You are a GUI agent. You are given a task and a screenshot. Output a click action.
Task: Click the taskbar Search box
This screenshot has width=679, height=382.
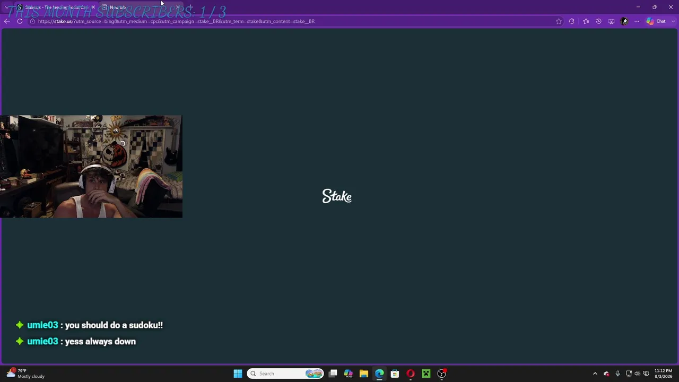pos(285,374)
